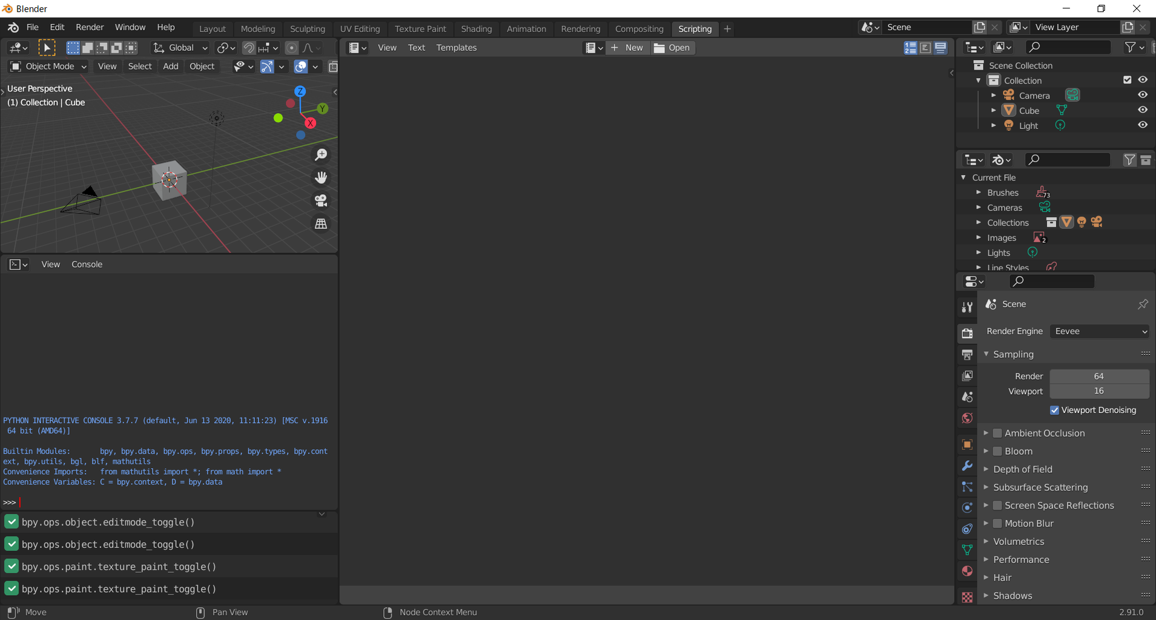Screen dimensions: 1156x620
Task: Open the Material properties tab
Action: click(x=967, y=571)
